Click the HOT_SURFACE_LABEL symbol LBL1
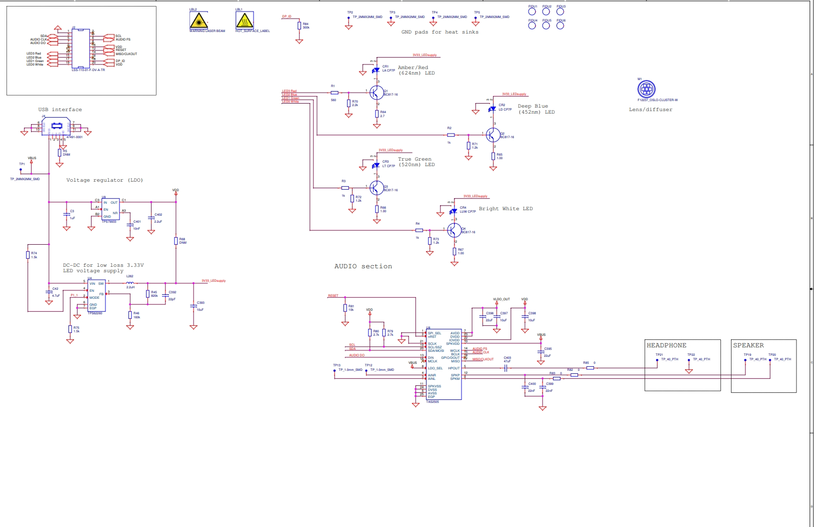Image resolution: width=825 pixels, height=527 pixels. [244, 21]
